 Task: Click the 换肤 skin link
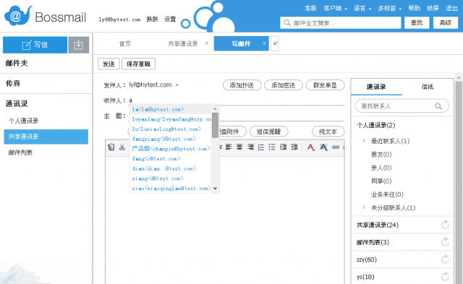point(153,20)
